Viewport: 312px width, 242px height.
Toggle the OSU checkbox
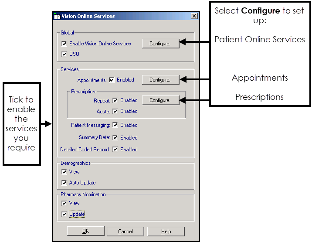pyautogui.click(x=64, y=55)
